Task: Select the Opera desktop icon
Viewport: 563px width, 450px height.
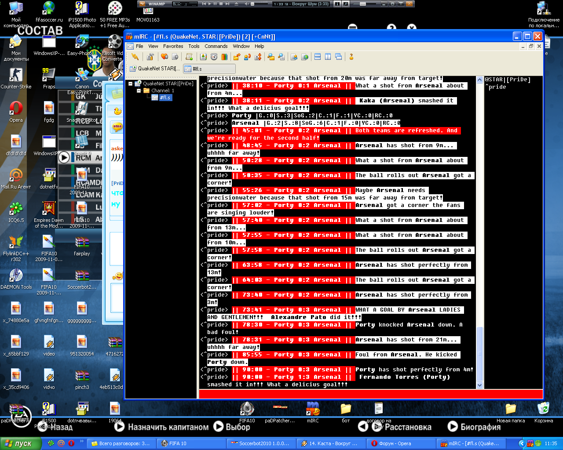Action: click(x=16, y=112)
